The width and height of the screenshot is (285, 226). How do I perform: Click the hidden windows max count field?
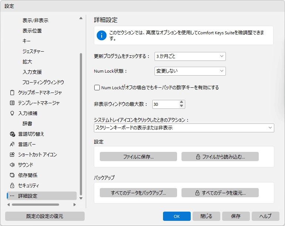click(x=165, y=104)
